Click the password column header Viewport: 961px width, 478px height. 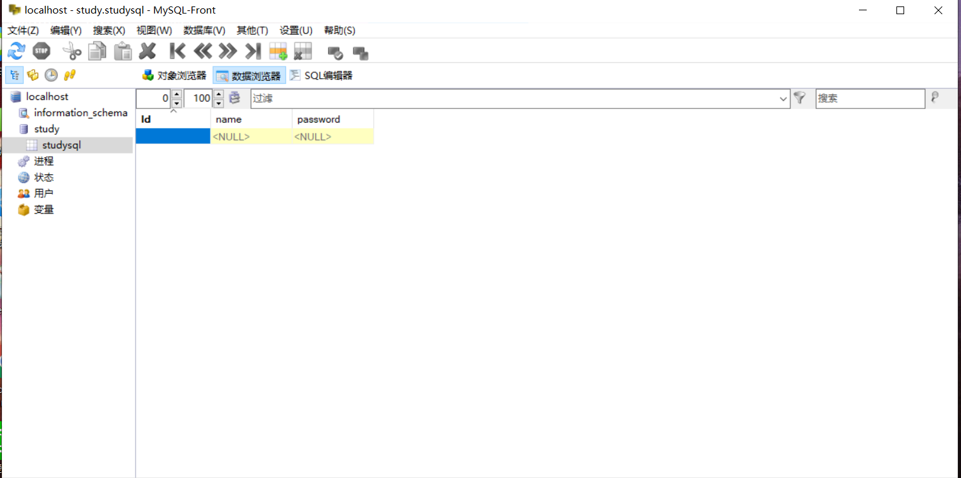point(333,119)
